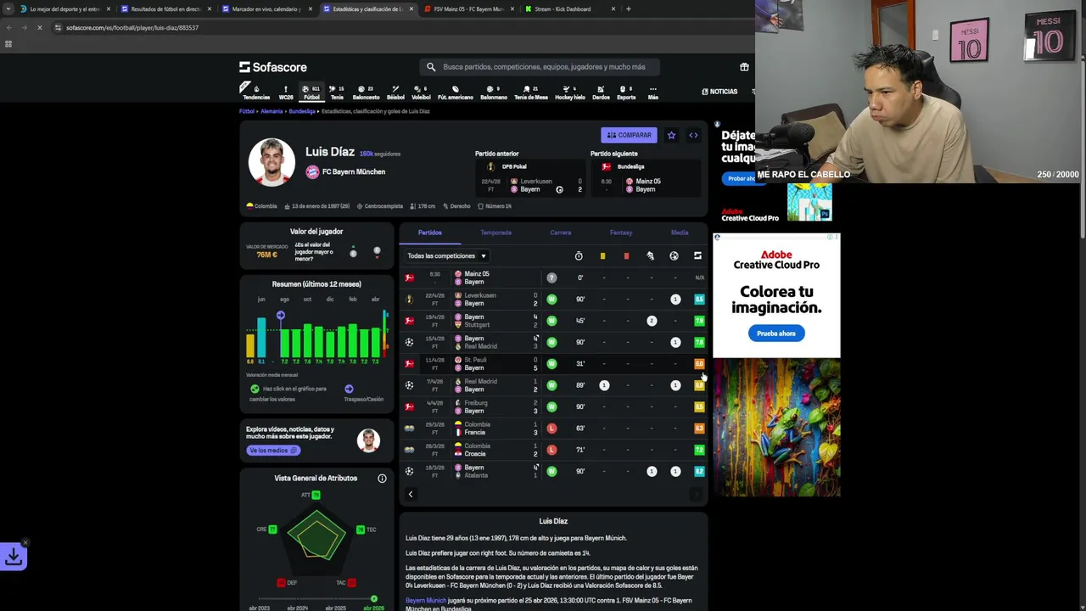Viewport: 1086px width, 611px height.
Task: Switch to the FSV Mainz 05 browser tab
Action: [x=468, y=8]
